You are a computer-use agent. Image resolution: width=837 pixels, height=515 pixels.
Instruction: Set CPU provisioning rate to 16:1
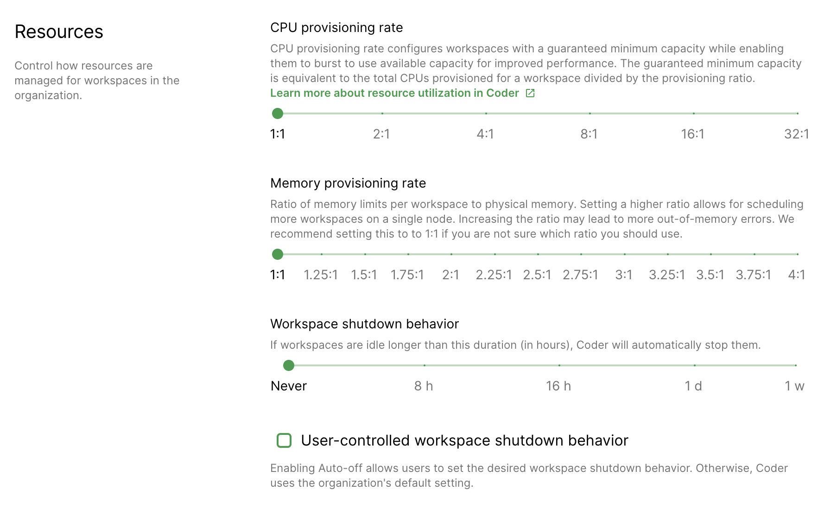[693, 113]
